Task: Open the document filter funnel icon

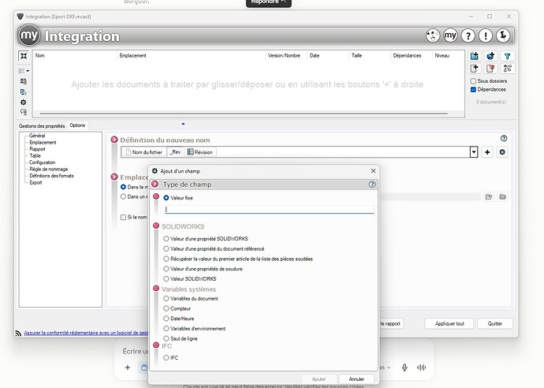Action: pos(507,56)
